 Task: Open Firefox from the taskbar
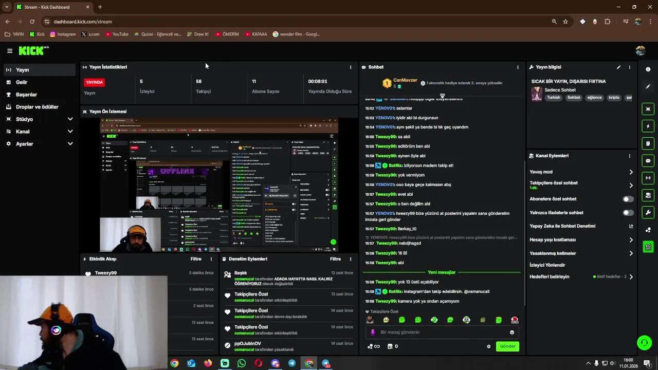pyautogui.click(x=208, y=363)
